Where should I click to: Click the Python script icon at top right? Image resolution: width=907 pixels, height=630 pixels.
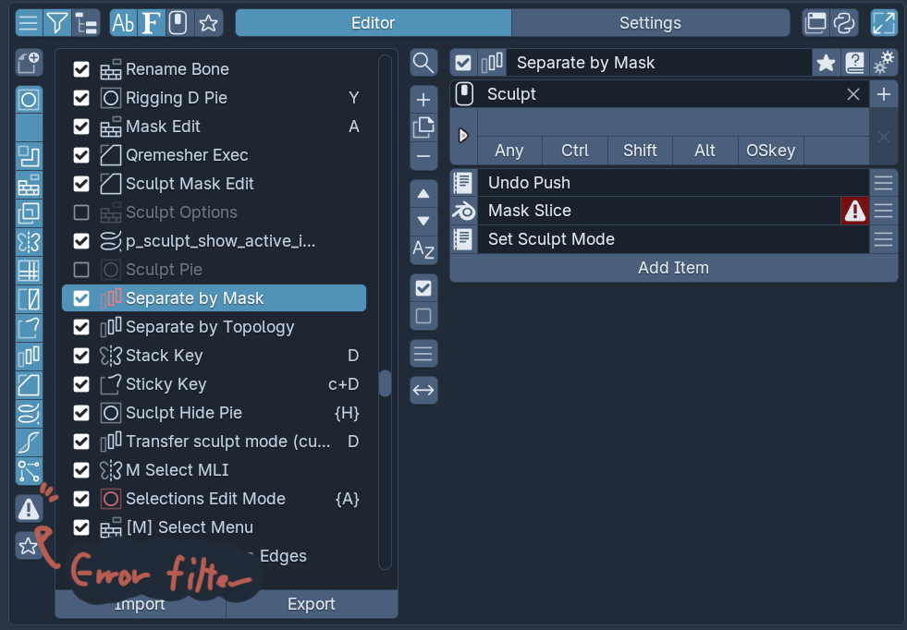(844, 23)
